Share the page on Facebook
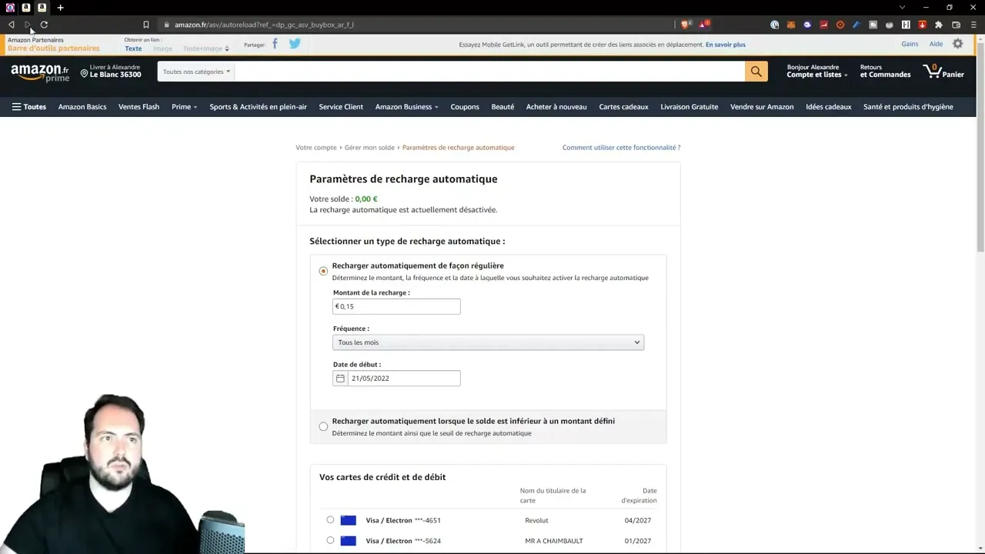The height and width of the screenshot is (554, 985). coord(275,44)
